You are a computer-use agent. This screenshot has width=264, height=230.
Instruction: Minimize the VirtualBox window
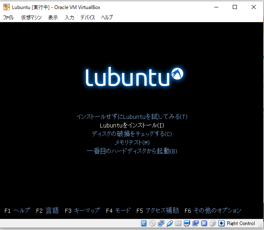(216, 7)
